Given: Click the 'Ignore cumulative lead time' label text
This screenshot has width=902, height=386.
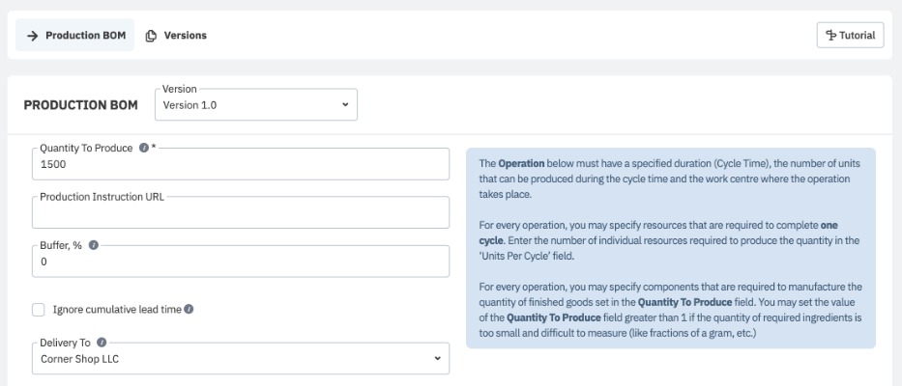Looking at the screenshot, I should 121,309.
